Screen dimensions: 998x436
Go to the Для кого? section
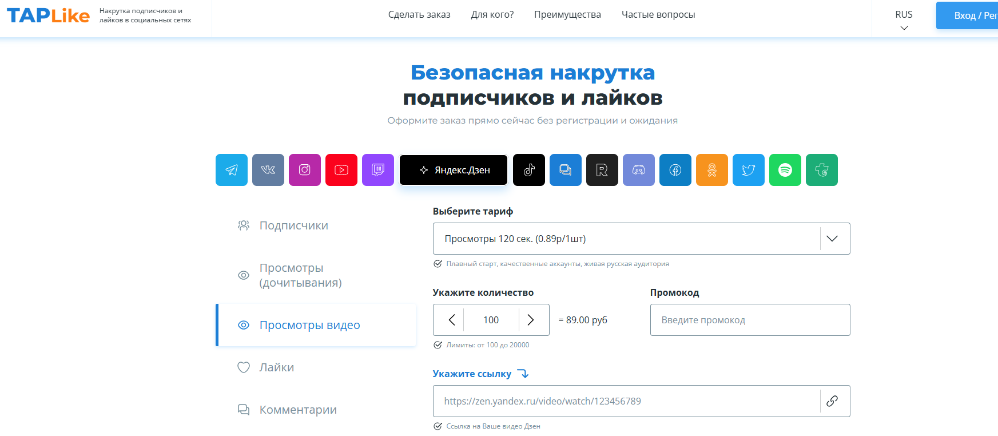(492, 15)
